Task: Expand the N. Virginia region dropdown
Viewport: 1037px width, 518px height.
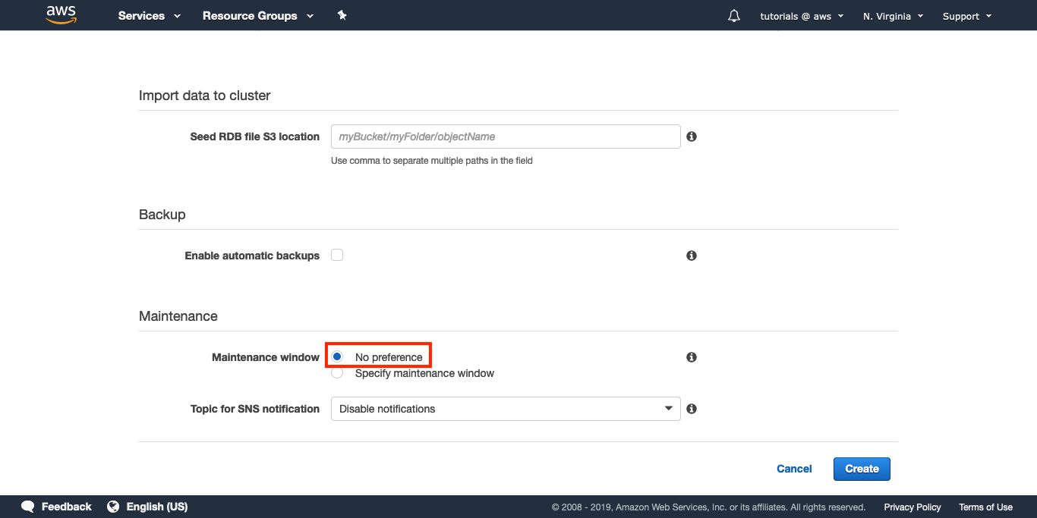Action: (893, 16)
